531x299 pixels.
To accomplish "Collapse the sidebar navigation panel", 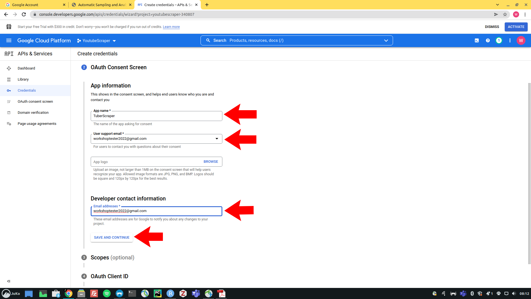I will (9, 281).
